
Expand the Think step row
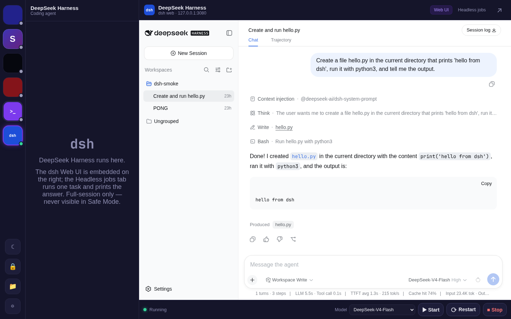click(x=373, y=113)
